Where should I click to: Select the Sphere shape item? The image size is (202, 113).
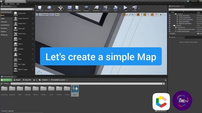(x=23, y=44)
